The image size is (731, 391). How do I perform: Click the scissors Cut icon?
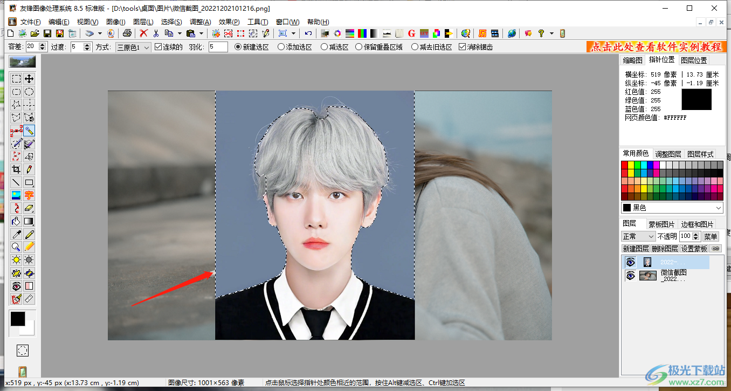[x=156, y=33]
